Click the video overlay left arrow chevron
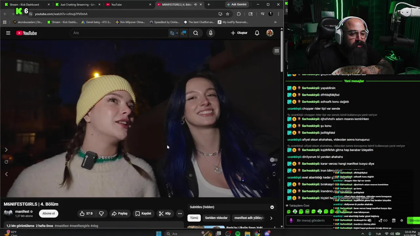Screen dimensions: 420x236 coord(6,174)
